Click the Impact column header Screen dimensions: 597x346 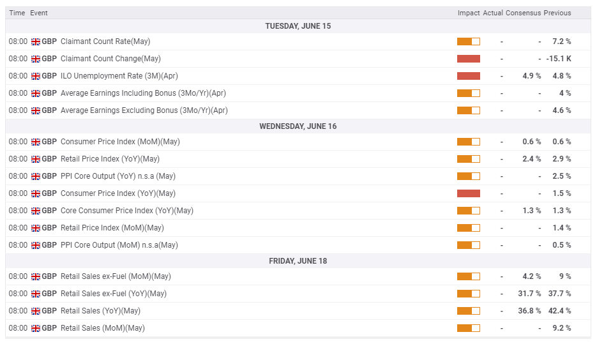(x=468, y=13)
